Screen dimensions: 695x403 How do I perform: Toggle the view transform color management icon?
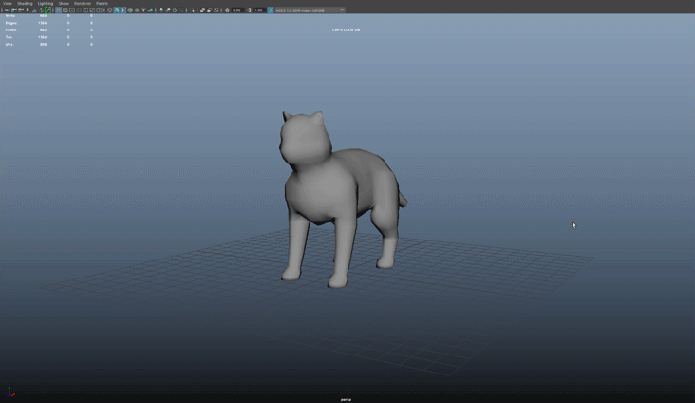point(271,10)
